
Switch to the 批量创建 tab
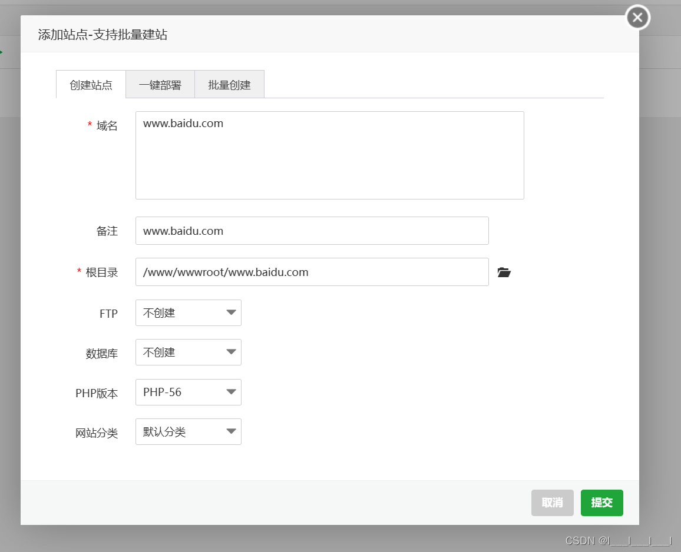pyautogui.click(x=229, y=84)
